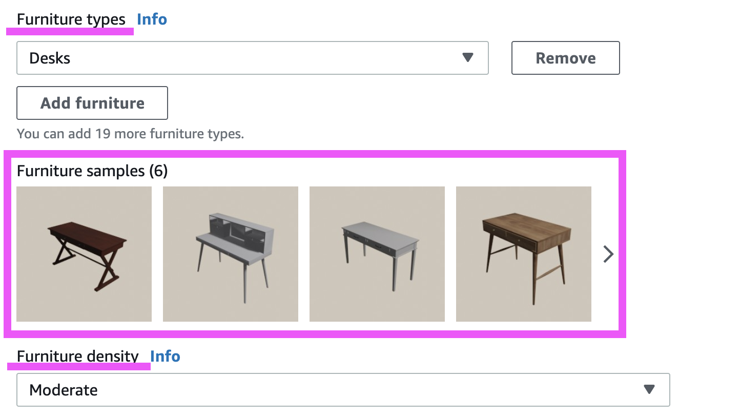Open the Desks furniture type dropdown
740x419 pixels.
click(253, 58)
